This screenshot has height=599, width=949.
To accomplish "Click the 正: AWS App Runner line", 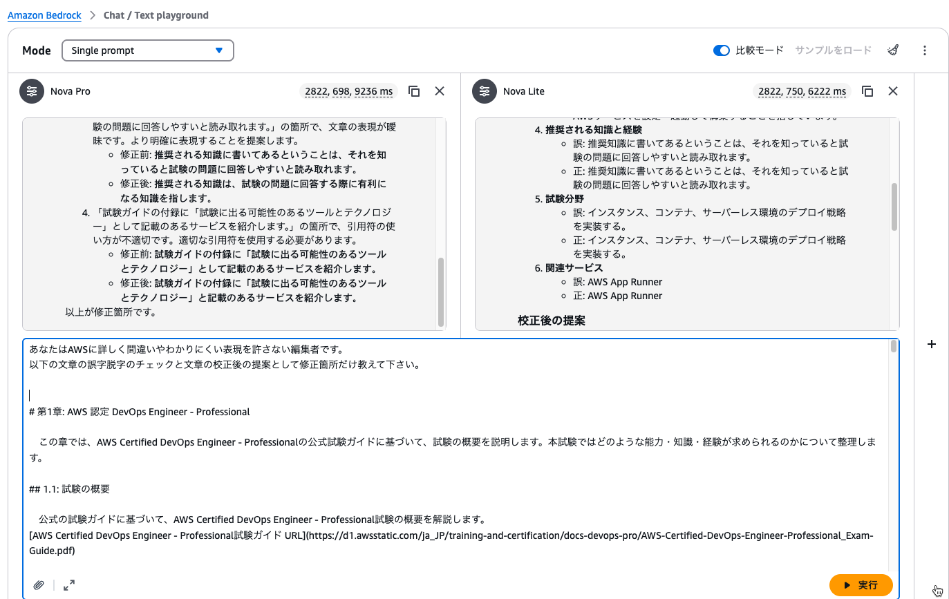I will click(x=618, y=296).
